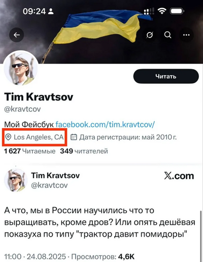This screenshot has height=262, width=203.
Task: Tap the tweet timestamp 11:00 · 24.08.2025
Action: click(x=35, y=256)
